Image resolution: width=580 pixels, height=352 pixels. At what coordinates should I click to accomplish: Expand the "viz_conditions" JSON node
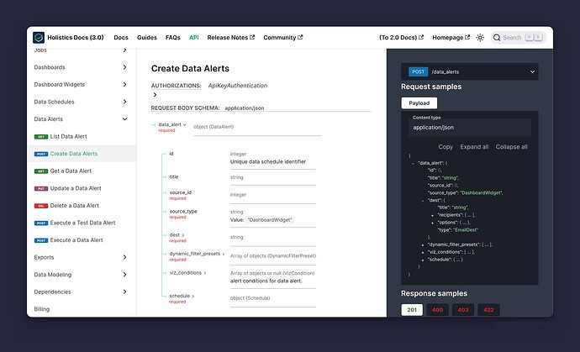click(423, 252)
